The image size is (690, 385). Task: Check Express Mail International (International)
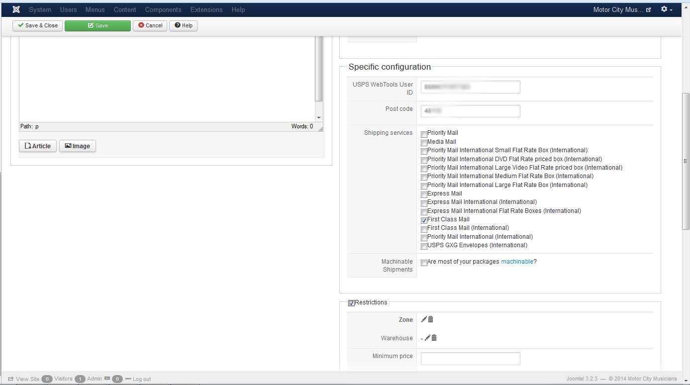[424, 203]
